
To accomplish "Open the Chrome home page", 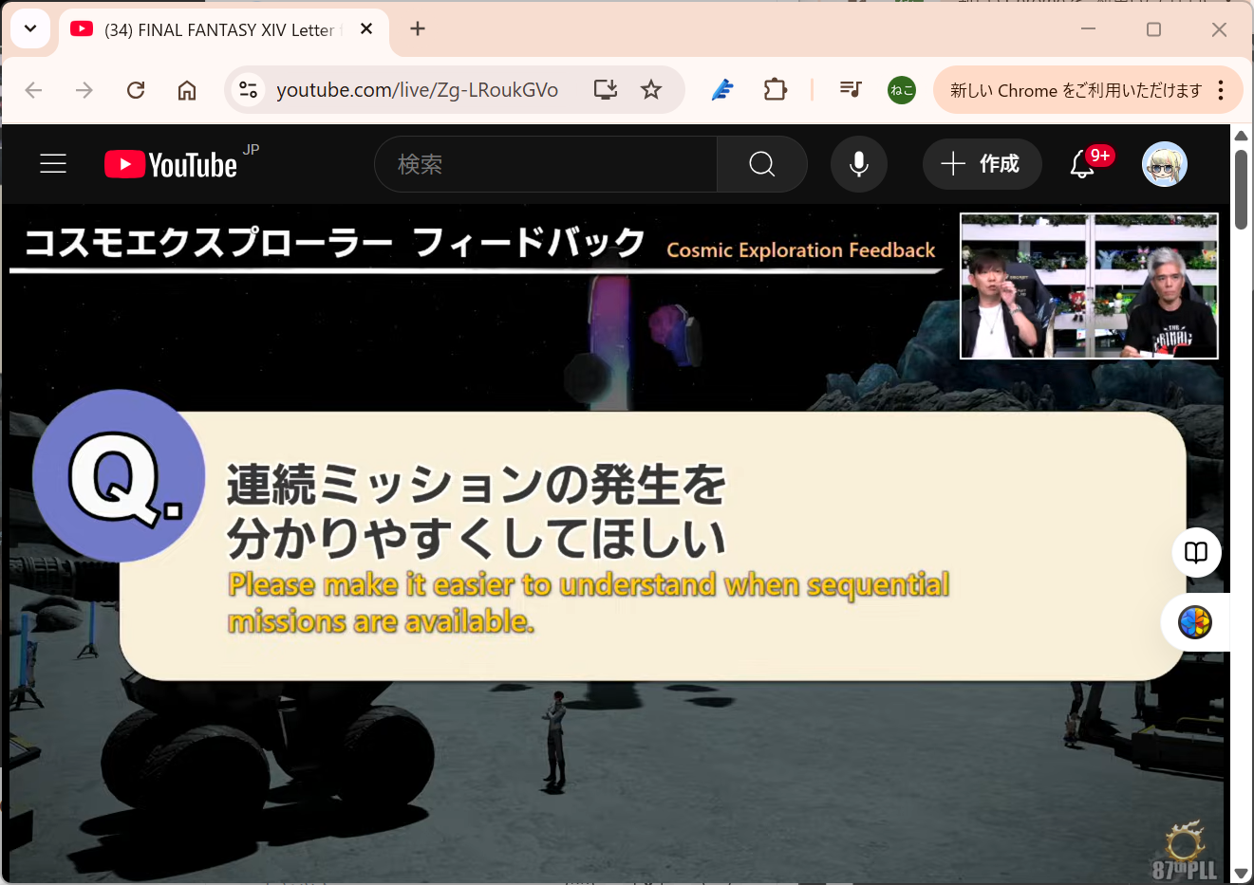I will coord(187,90).
